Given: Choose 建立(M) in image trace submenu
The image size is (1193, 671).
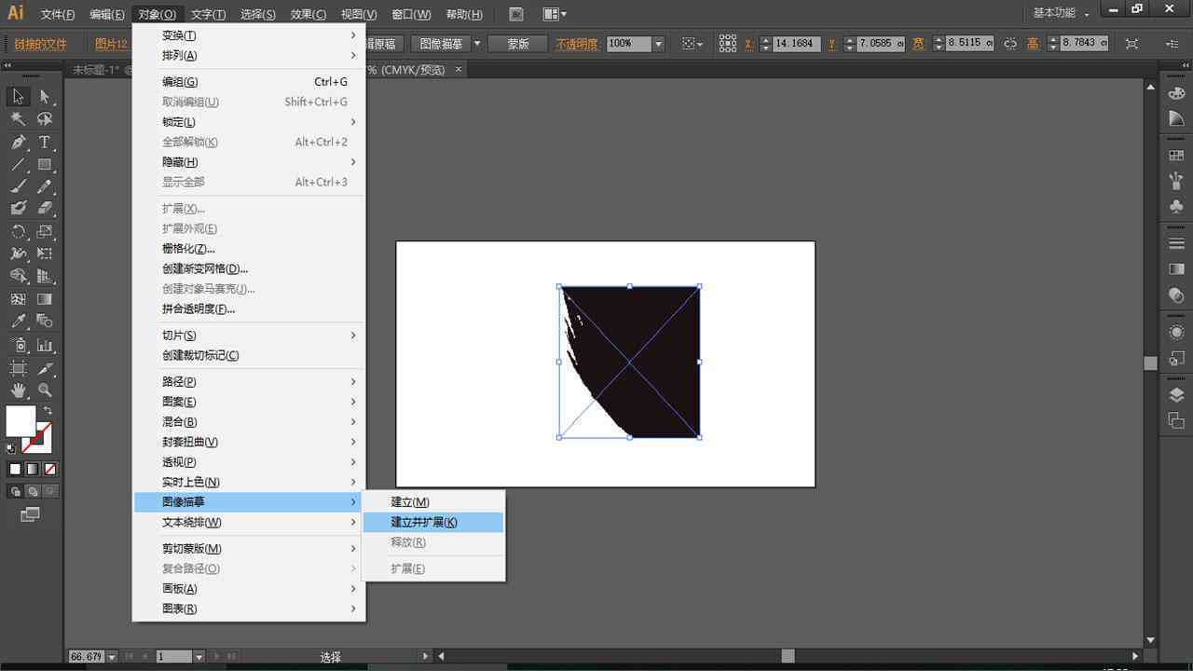Looking at the screenshot, I should click(x=433, y=502).
